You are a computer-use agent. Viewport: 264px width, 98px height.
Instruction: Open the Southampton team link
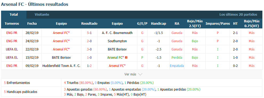(117, 41)
